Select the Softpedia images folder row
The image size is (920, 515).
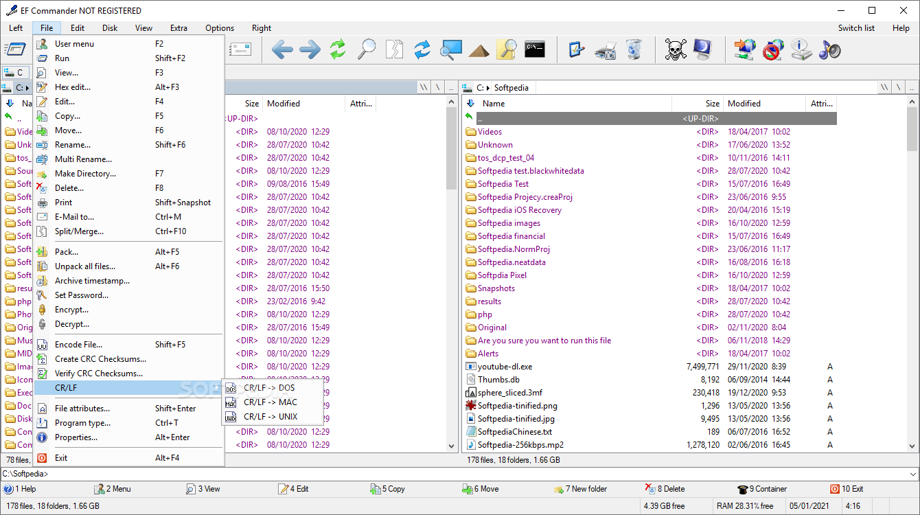[650, 223]
